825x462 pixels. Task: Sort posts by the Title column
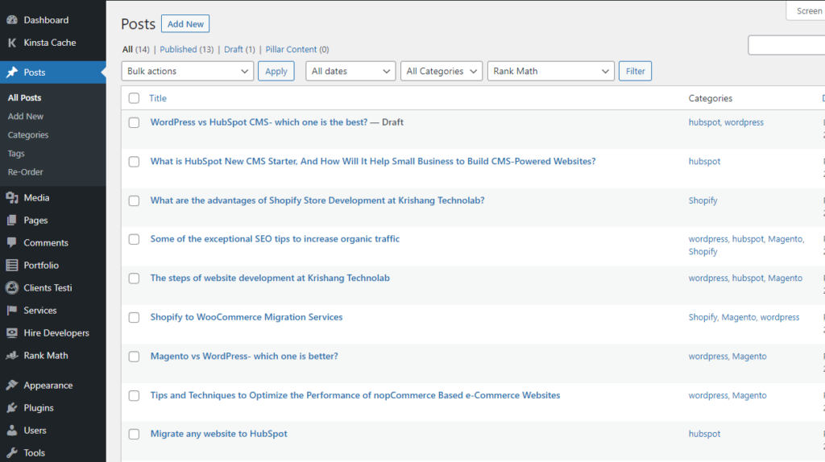(157, 98)
